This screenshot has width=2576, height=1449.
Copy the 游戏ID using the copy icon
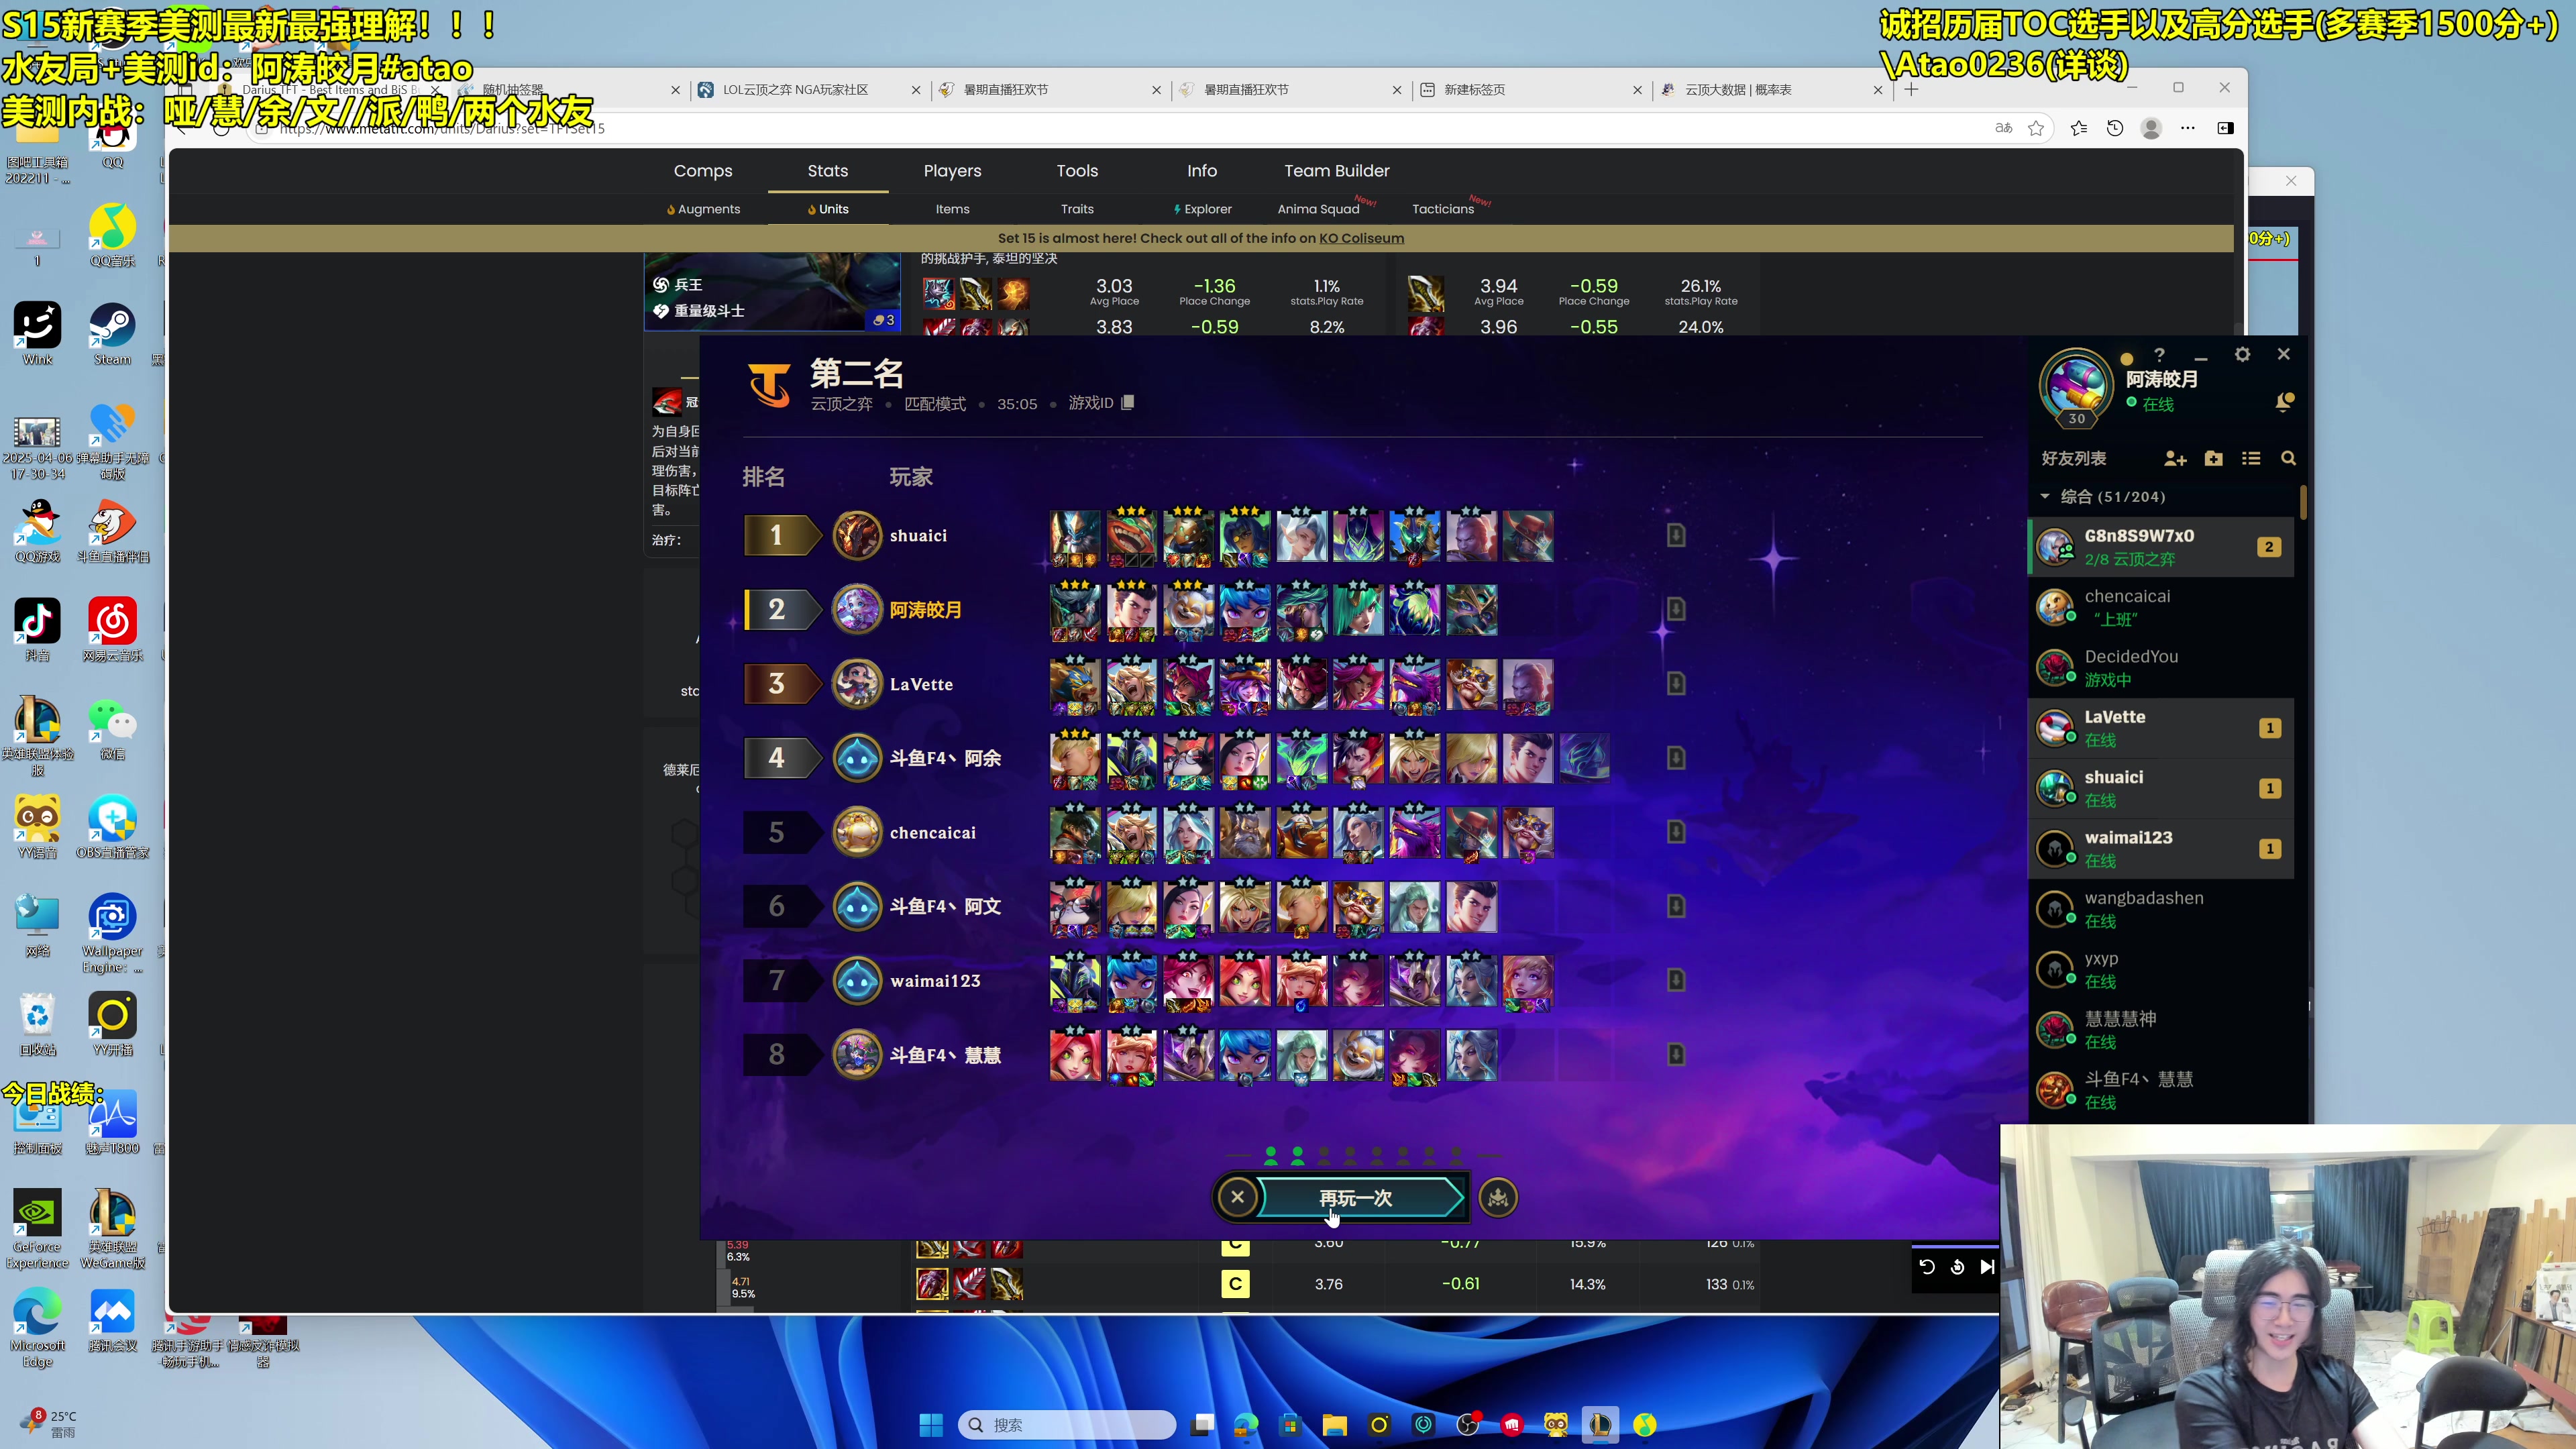[x=1128, y=402]
